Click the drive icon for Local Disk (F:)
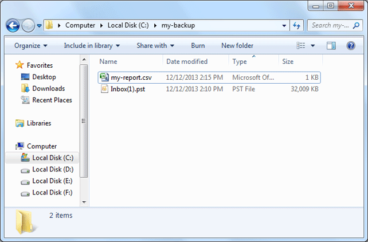The width and height of the screenshot is (368, 242). 25,194
